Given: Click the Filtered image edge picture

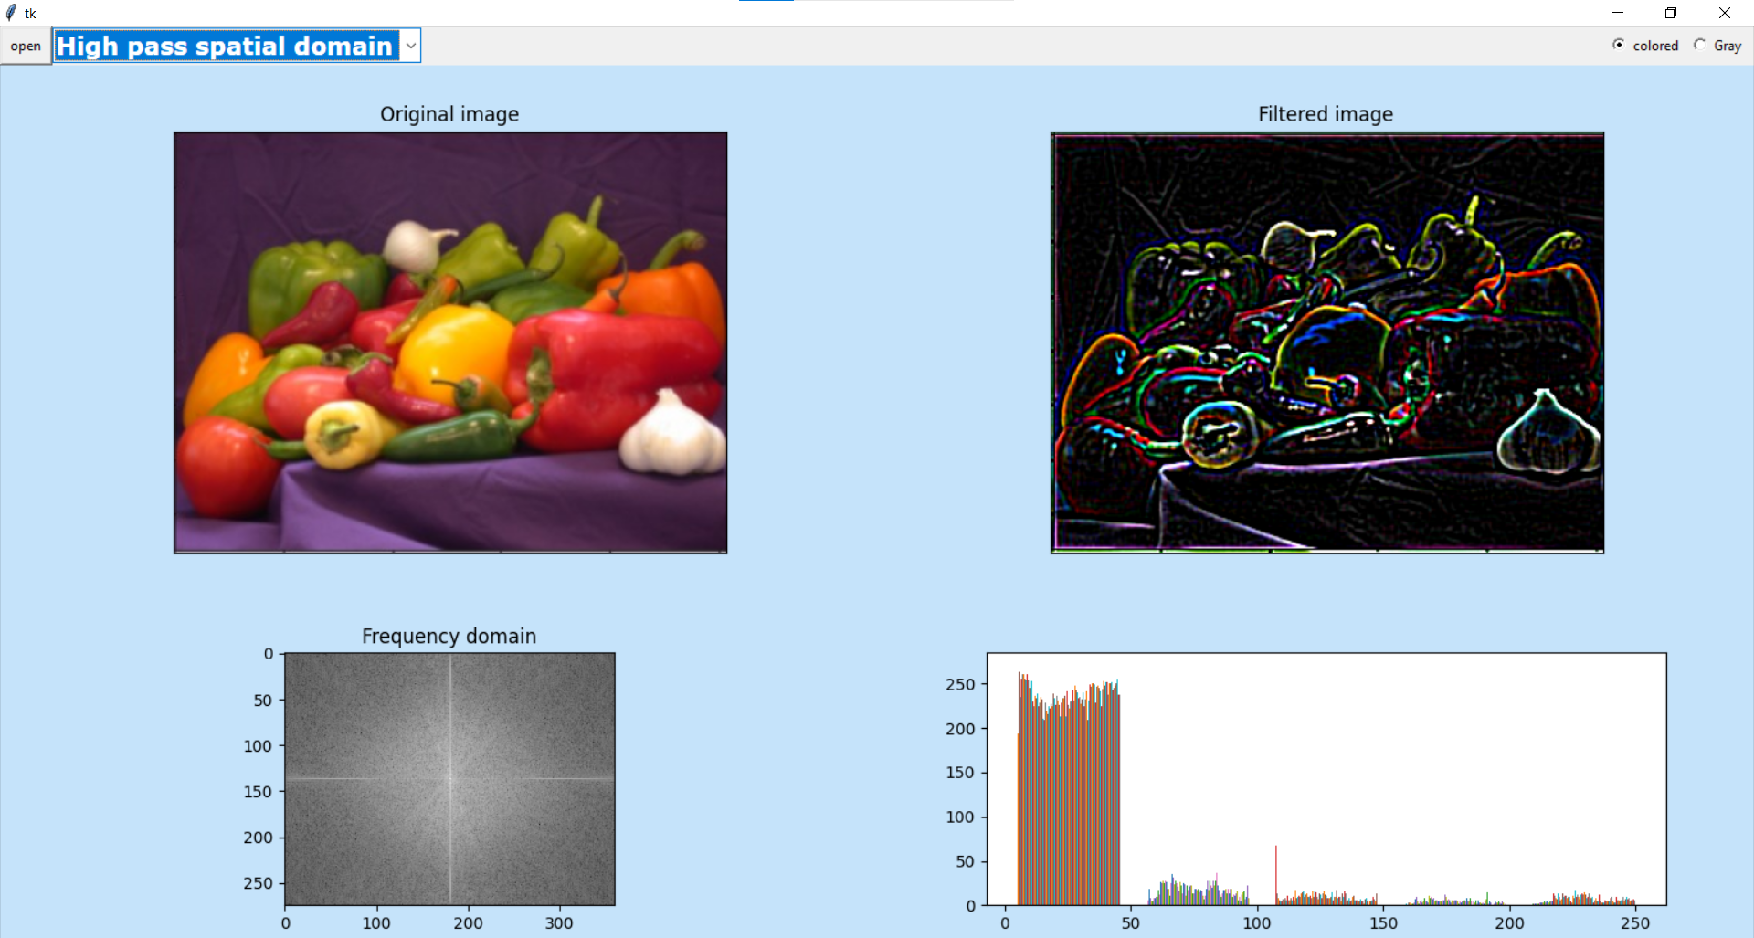Looking at the screenshot, I should coord(1327,343).
